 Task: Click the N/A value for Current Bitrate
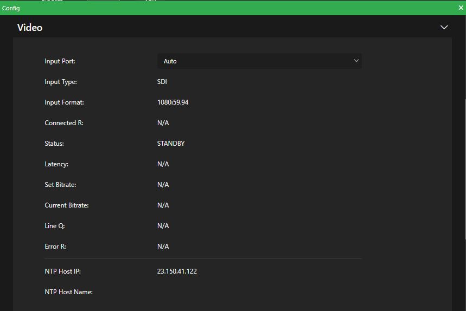(x=163, y=205)
